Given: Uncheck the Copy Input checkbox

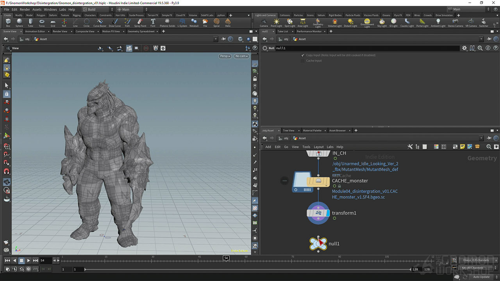Looking at the screenshot, I should click(303, 55).
